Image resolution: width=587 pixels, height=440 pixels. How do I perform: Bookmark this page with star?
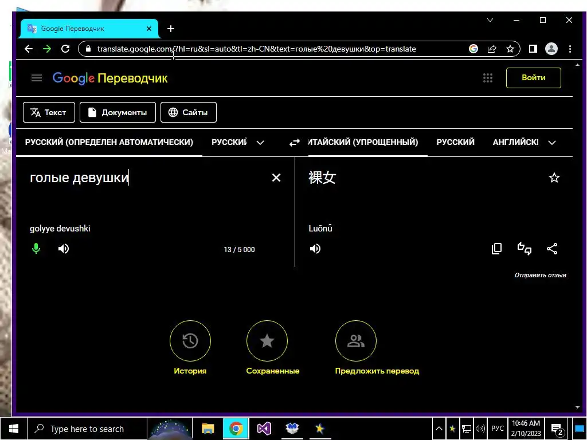510,49
